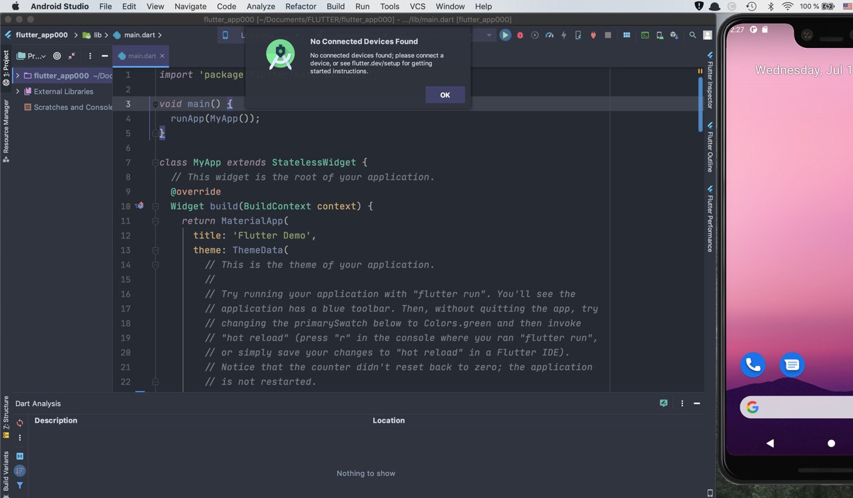Click the gray Stop square icon
Viewport: 853px width, 498px height.
(x=606, y=35)
